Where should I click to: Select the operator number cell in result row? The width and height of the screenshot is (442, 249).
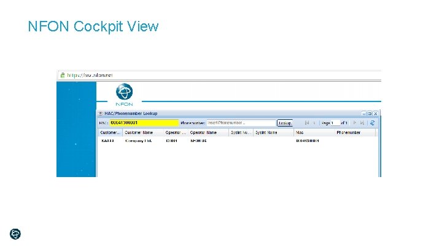coord(171,141)
